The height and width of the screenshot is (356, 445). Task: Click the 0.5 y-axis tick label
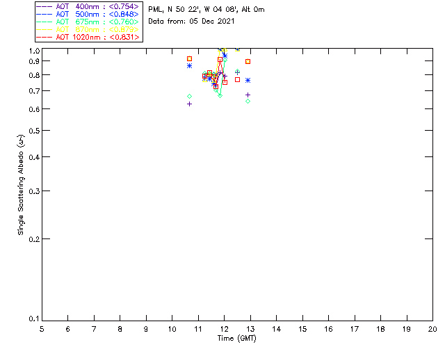(34, 131)
